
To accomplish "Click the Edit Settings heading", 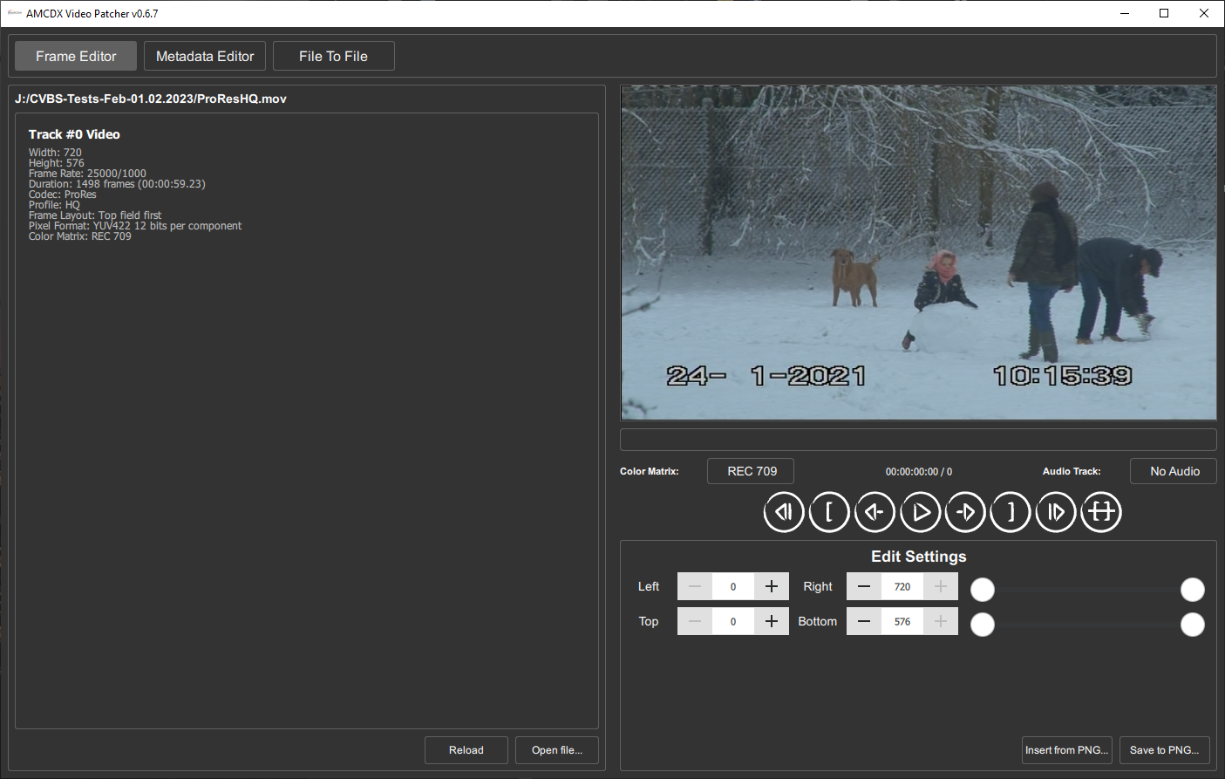I will point(919,557).
